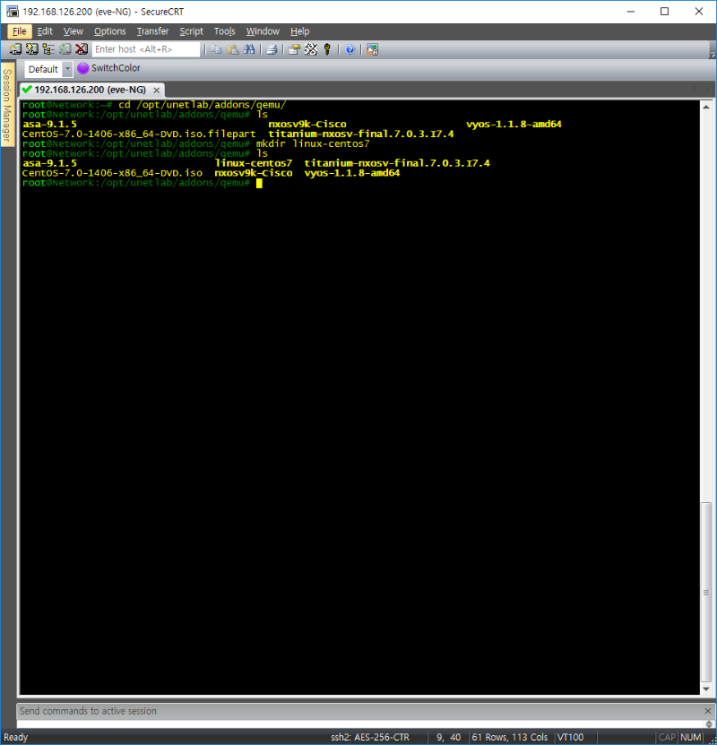Open the Help menu
717x745 pixels.
point(299,31)
